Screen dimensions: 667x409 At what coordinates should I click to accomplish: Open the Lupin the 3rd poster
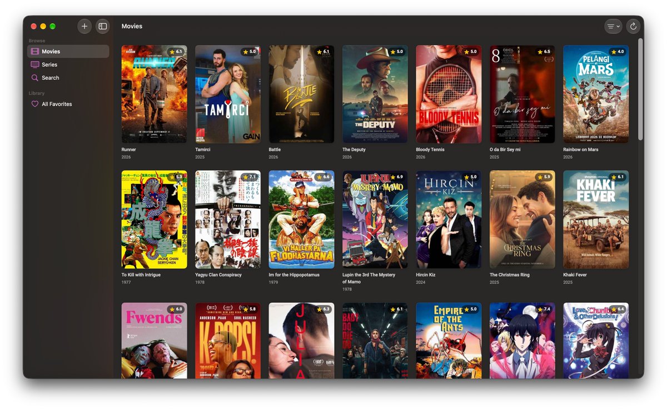coord(375,220)
